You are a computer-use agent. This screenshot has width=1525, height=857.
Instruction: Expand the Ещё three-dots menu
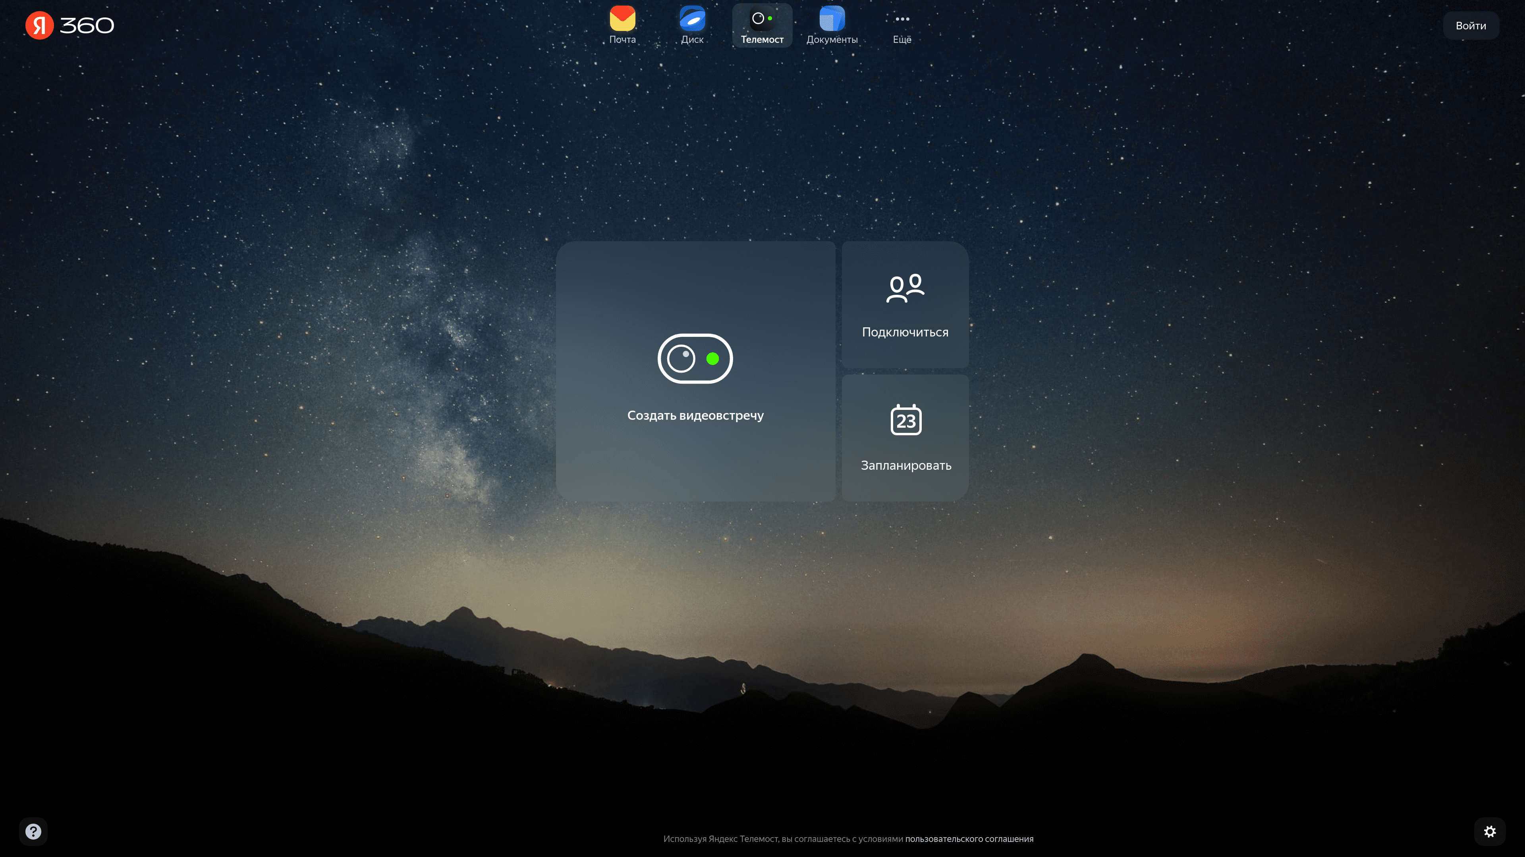click(x=901, y=19)
